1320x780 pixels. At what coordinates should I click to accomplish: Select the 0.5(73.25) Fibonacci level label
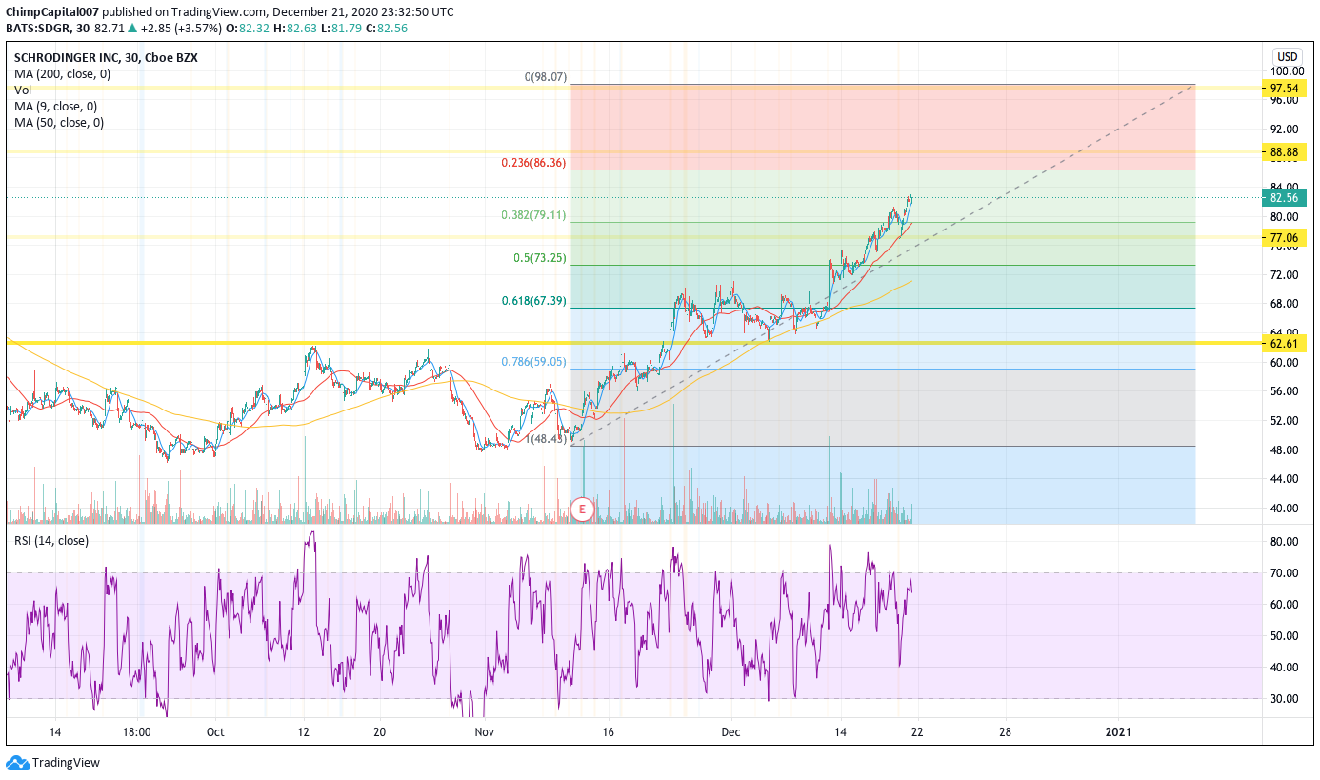[x=540, y=258]
